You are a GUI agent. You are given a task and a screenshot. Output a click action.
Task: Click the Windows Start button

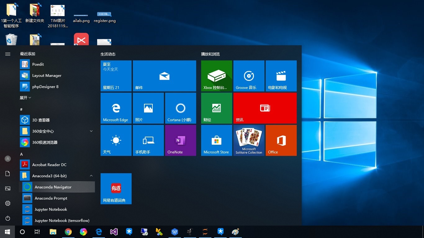7,232
